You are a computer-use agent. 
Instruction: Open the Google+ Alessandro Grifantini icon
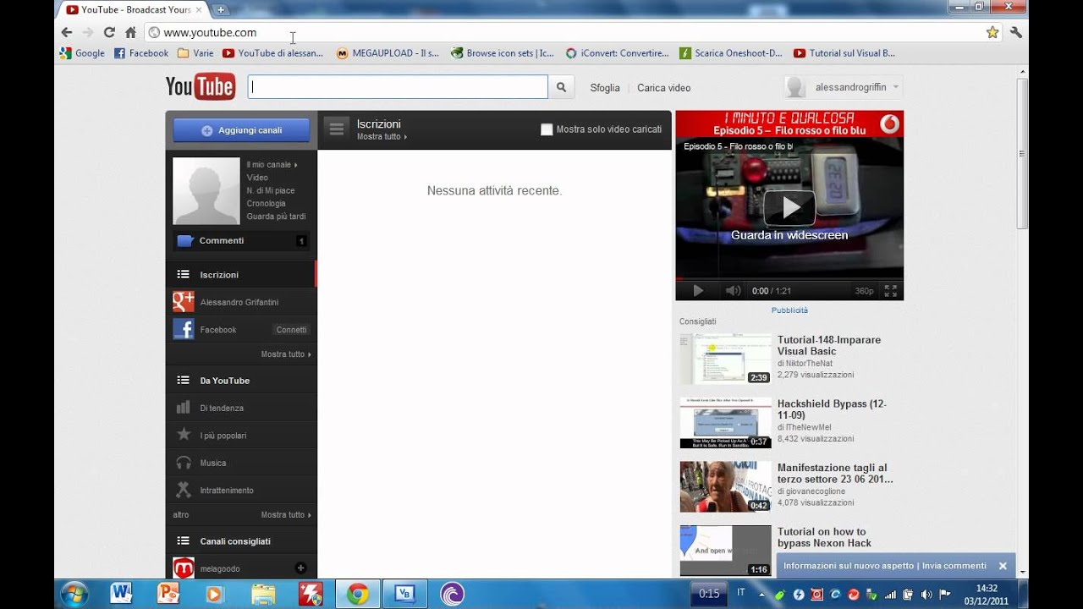(x=184, y=302)
